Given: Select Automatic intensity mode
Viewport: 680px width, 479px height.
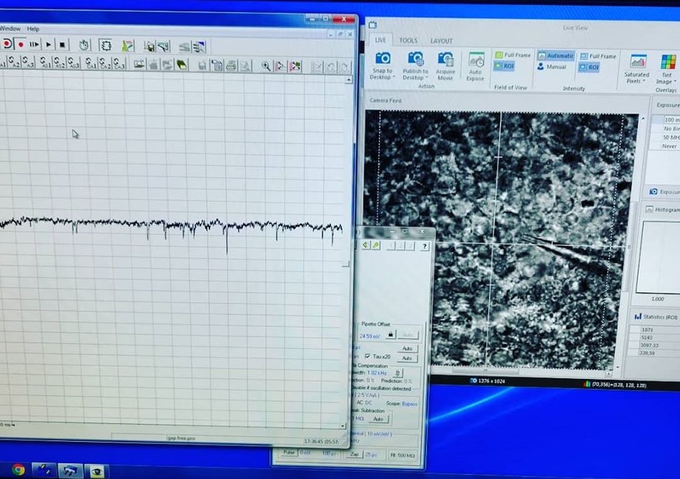Looking at the screenshot, I should (x=556, y=56).
